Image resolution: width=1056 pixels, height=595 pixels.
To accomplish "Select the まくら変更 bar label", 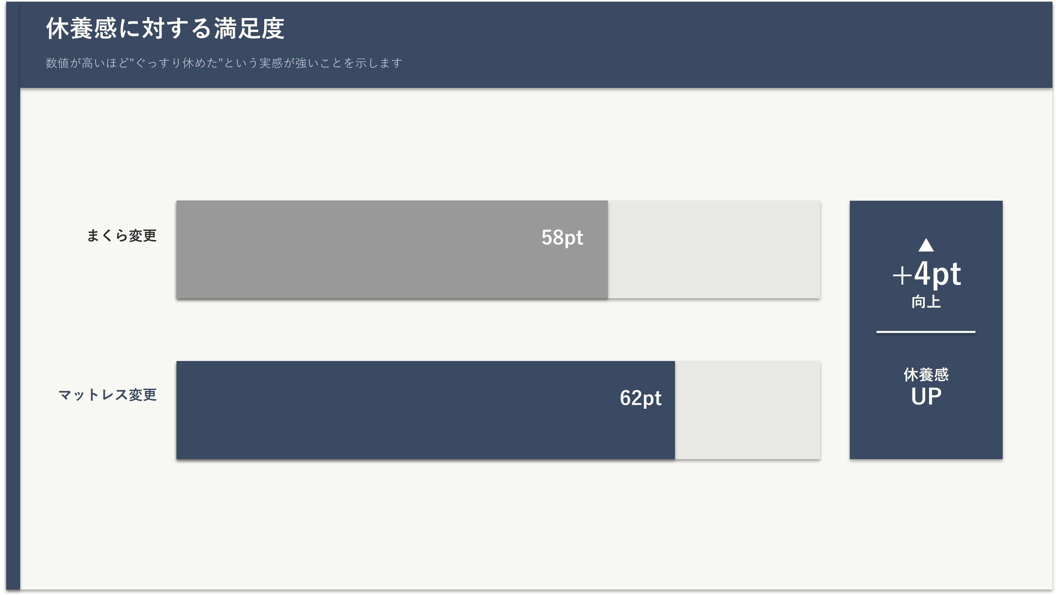I will coord(122,236).
